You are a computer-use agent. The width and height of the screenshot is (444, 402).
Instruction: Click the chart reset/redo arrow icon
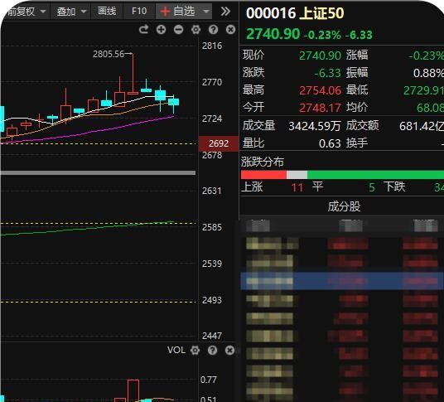pyautogui.click(x=144, y=30)
